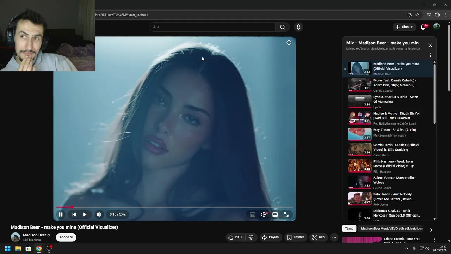Screen dimensions: 451x254
Task: Subscribe using the 'Abone ol' button
Action: 66,237
